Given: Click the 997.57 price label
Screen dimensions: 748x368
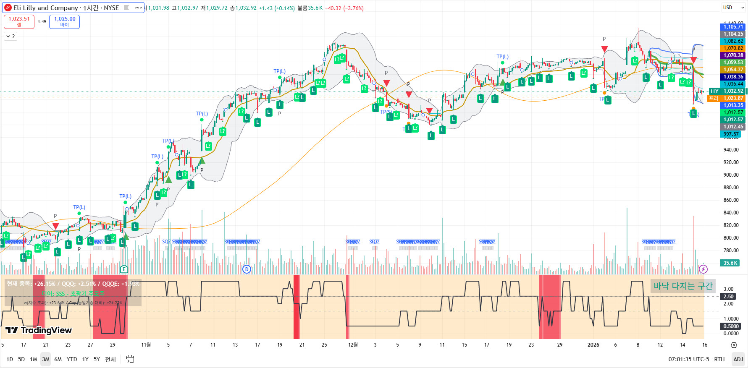Looking at the screenshot, I should [731, 134].
